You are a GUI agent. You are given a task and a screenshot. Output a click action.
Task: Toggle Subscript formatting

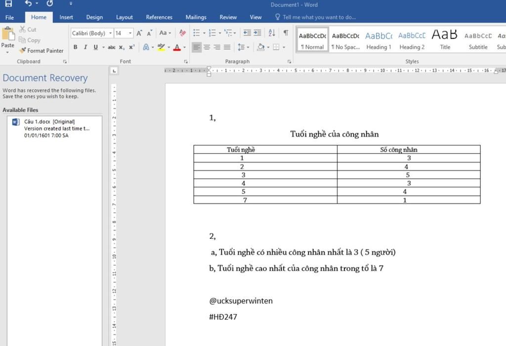tap(122, 47)
